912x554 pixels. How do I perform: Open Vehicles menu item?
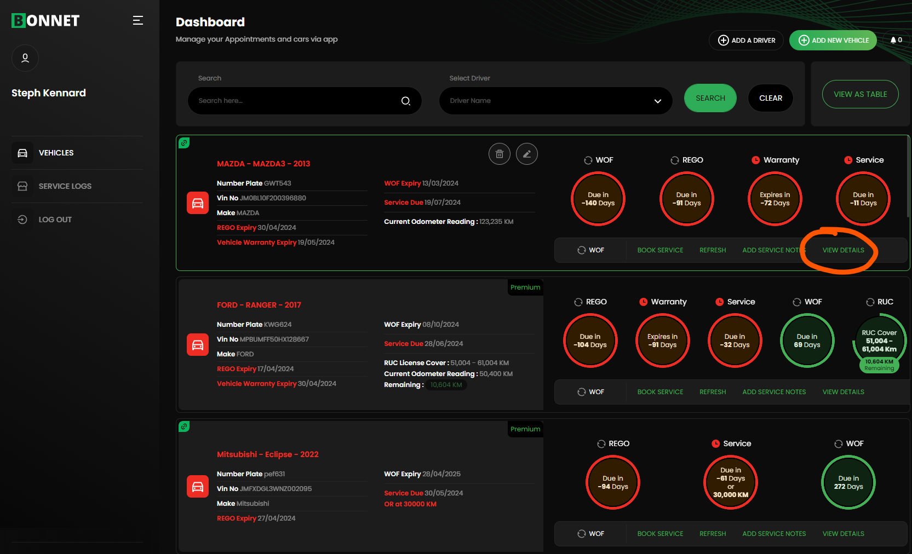77,153
